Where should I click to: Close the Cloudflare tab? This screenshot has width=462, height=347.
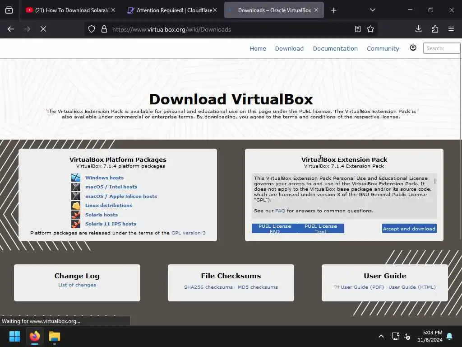point(215,10)
